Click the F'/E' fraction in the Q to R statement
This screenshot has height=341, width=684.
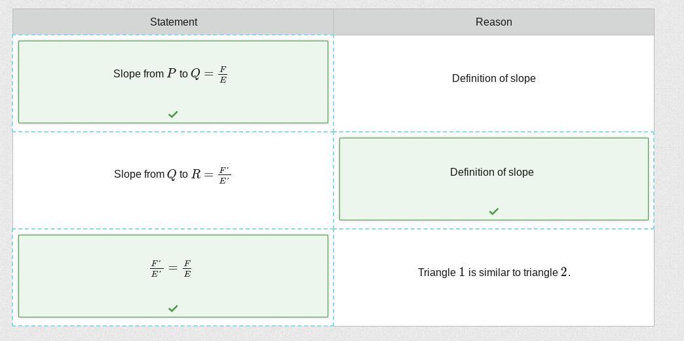(x=224, y=175)
